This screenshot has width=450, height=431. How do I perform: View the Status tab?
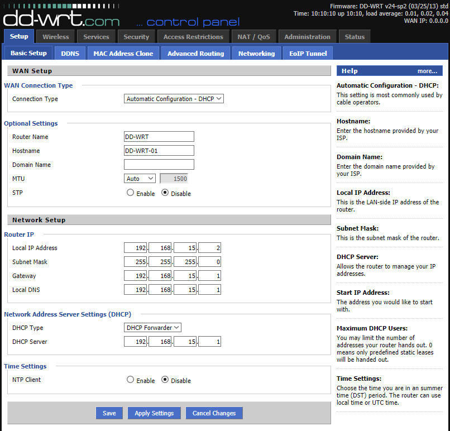coord(355,37)
